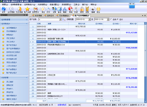Open the tab list dropdown arrow
147x107 pixels.
click(143, 16)
